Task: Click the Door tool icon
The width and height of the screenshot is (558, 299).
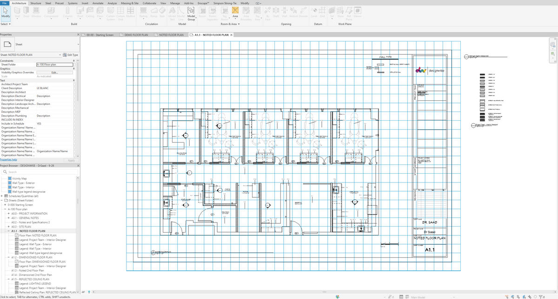Action: [26, 11]
